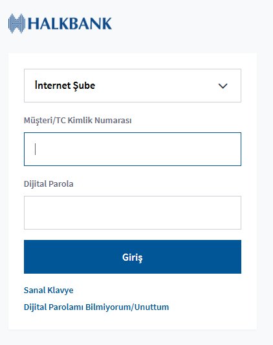Click the Müşteri/TC Kimlik Numarası label
The height and width of the screenshot is (345, 273).
78,121
